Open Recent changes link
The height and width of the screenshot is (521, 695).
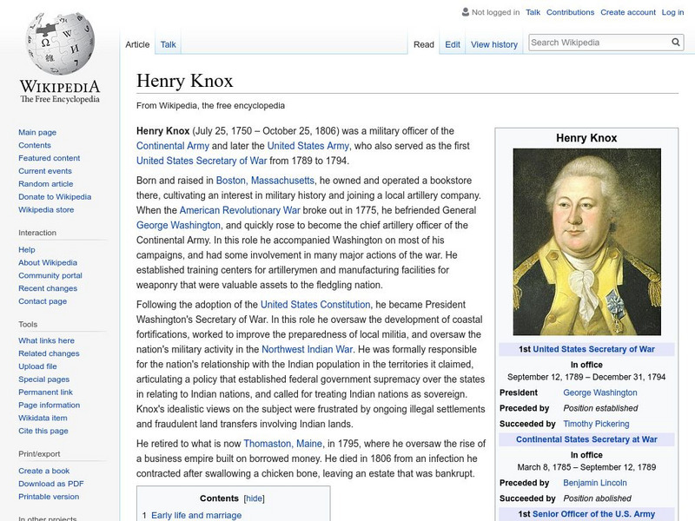tap(48, 288)
